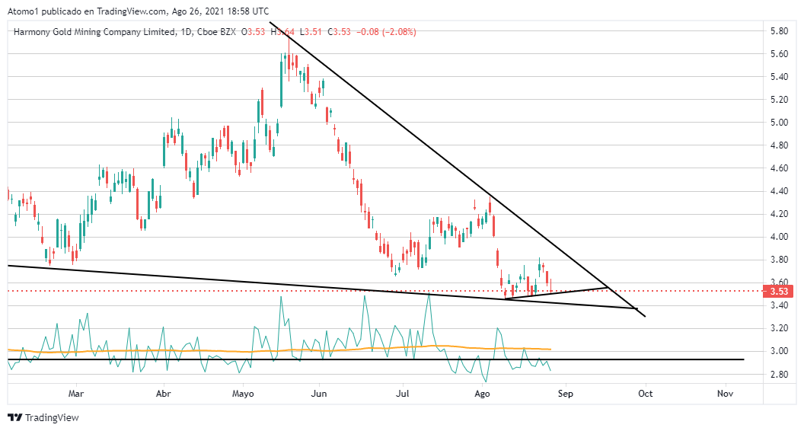
Task: Click the 1D interval label
Action: pyautogui.click(x=186, y=32)
